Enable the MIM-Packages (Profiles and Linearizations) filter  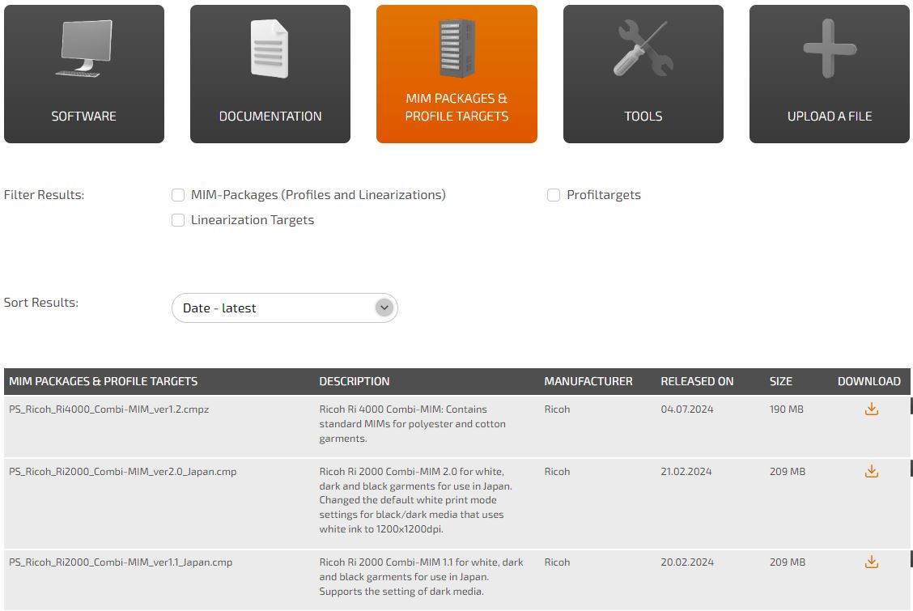coord(178,195)
